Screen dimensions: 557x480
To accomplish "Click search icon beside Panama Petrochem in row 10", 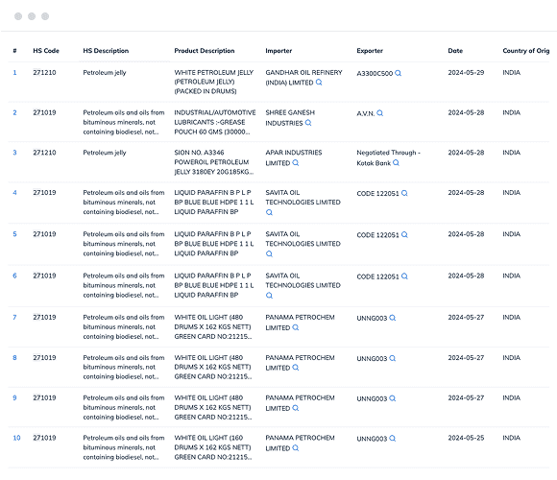I will coord(296,448).
